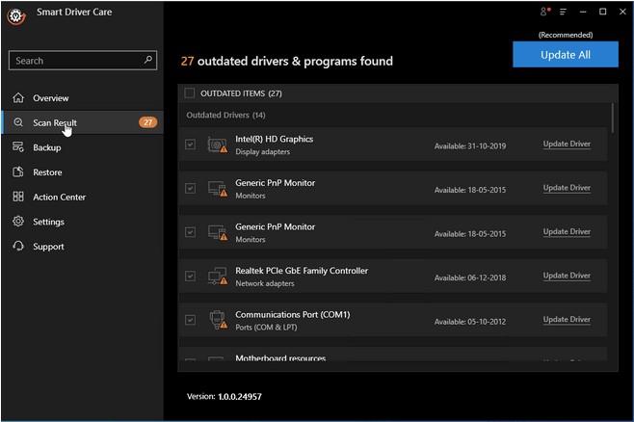Viewport: 634px width, 422px height.
Task: Click the Restore icon in sidebar
Action: pyautogui.click(x=18, y=172)
